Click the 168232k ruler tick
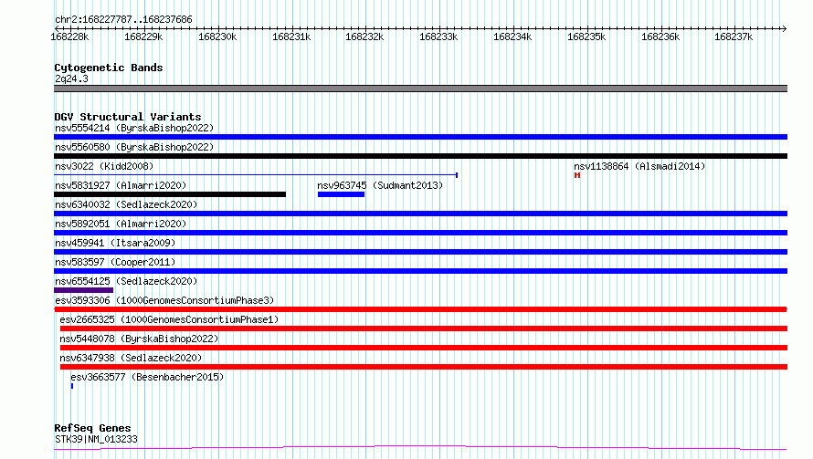Viewport: 813px width, 459px height. (365, 37)
